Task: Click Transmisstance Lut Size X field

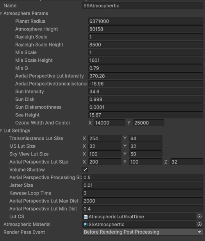Action: click(x=105, y=138)
